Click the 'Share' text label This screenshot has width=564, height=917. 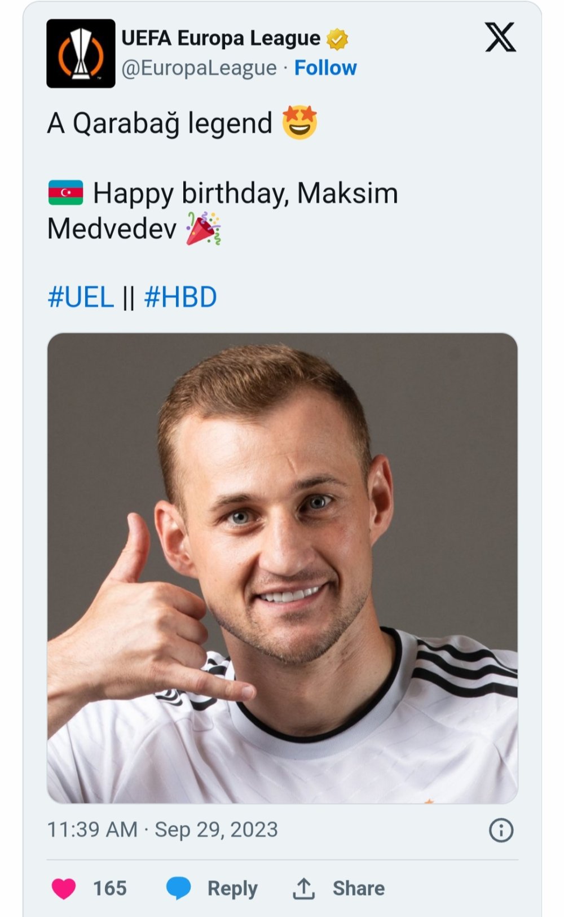[358, 888]
